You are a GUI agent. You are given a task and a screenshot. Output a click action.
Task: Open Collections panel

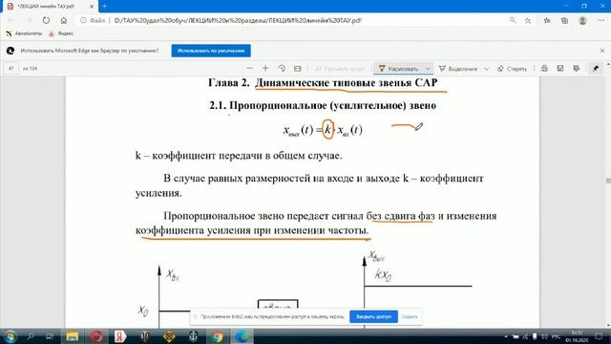click(564, 20)
